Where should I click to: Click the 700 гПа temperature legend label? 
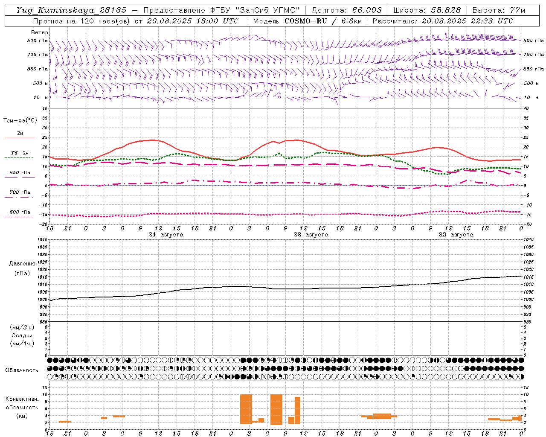(x=20, y=192)
